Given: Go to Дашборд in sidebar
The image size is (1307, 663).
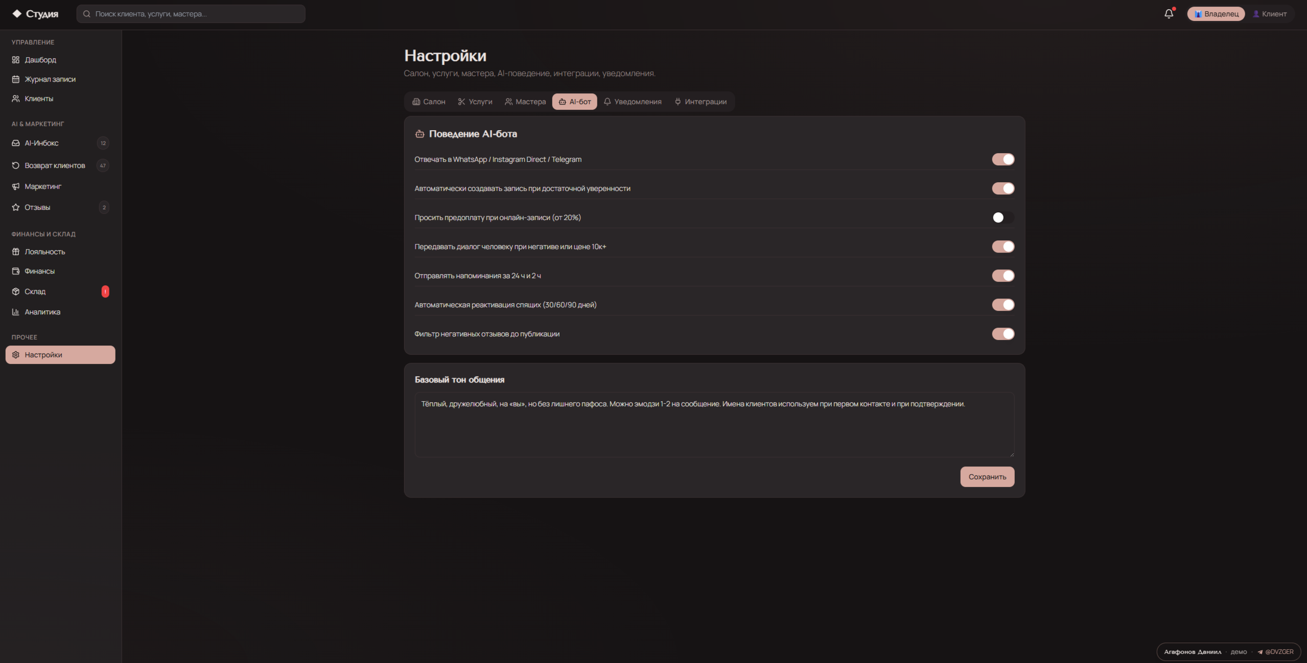Looking at the screenshot, I should point(60,60).
